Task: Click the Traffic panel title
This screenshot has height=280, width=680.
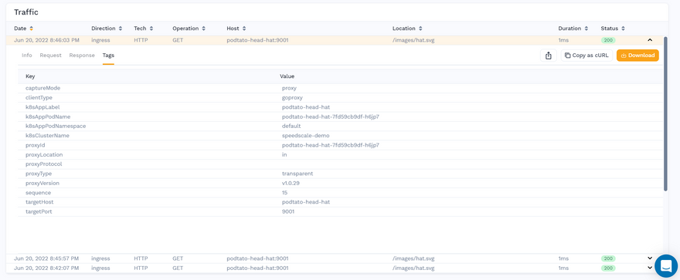Action: point(26,12)
